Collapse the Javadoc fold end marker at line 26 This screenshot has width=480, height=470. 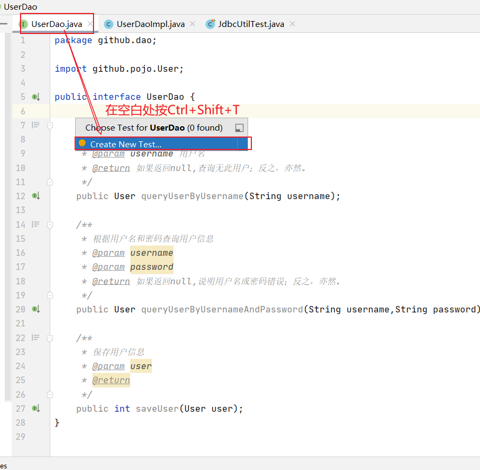point(50,394)
